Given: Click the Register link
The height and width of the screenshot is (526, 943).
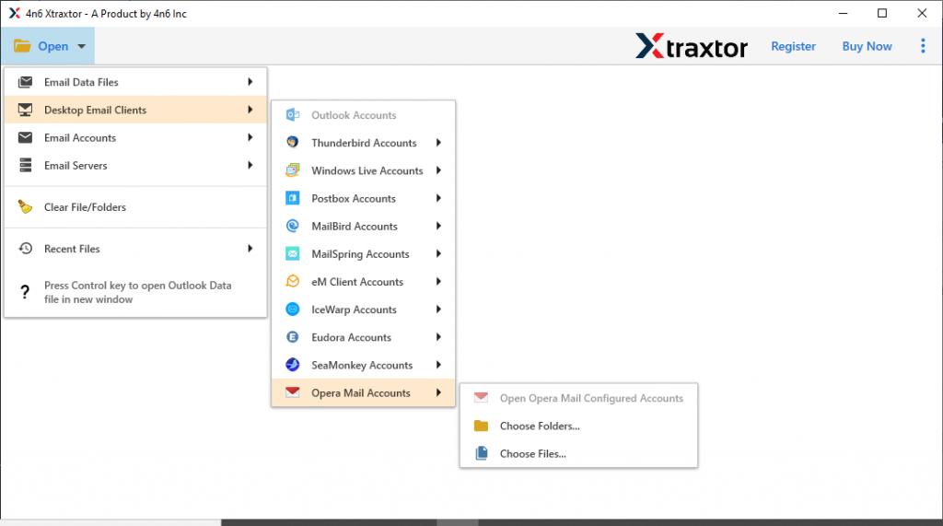Looking at the screenshot, I should tap(793, 46).
